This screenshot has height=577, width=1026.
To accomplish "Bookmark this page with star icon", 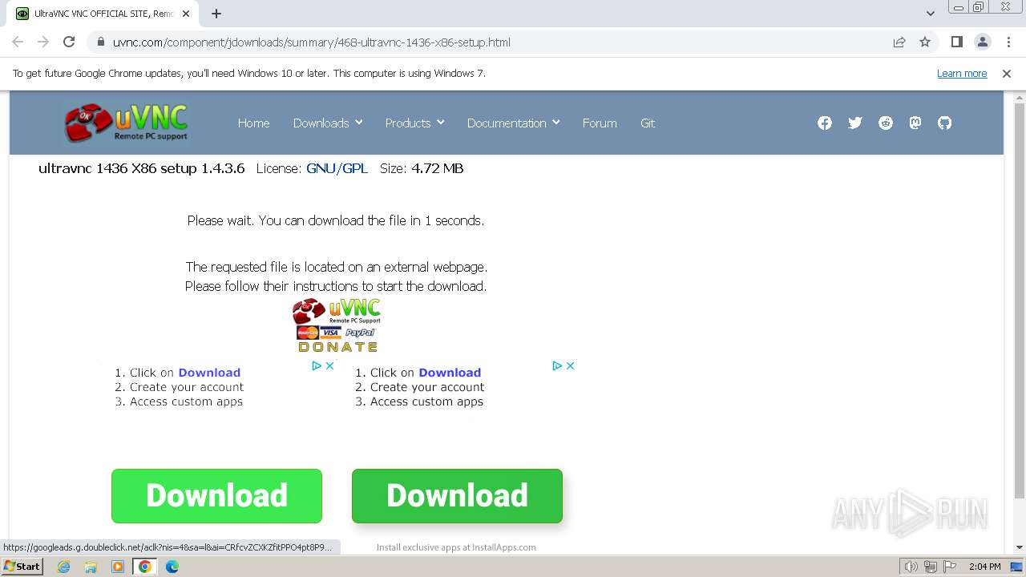I will coord(925,42).
